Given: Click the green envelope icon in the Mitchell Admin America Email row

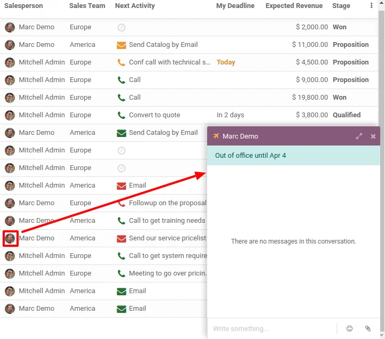Looking at the screenshot, I should pos(121,292).
